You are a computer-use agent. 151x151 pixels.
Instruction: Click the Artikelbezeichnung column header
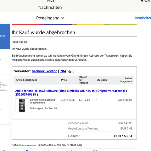(x=26, y=80)
